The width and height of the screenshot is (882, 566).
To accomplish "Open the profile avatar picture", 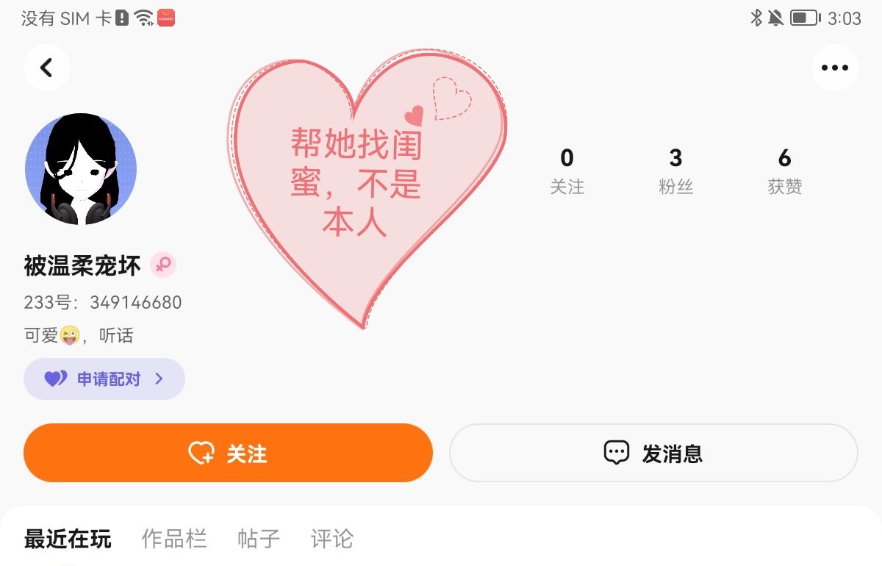I will (81, 169).
